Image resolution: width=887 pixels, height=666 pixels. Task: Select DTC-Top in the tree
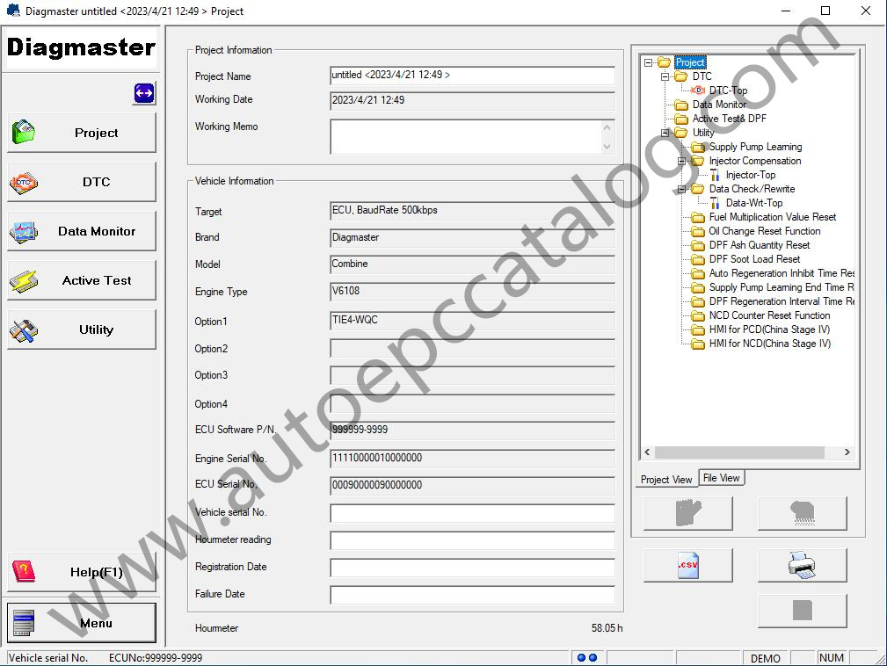(728, 90)
